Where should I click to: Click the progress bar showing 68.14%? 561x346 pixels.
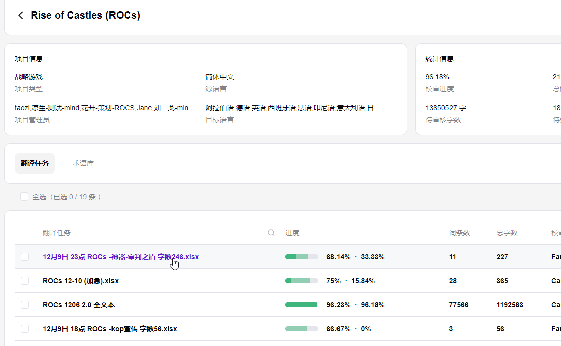[301, 257]
